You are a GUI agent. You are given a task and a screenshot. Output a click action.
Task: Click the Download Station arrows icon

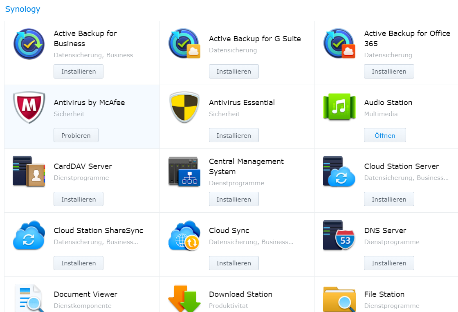pos(184,298)
